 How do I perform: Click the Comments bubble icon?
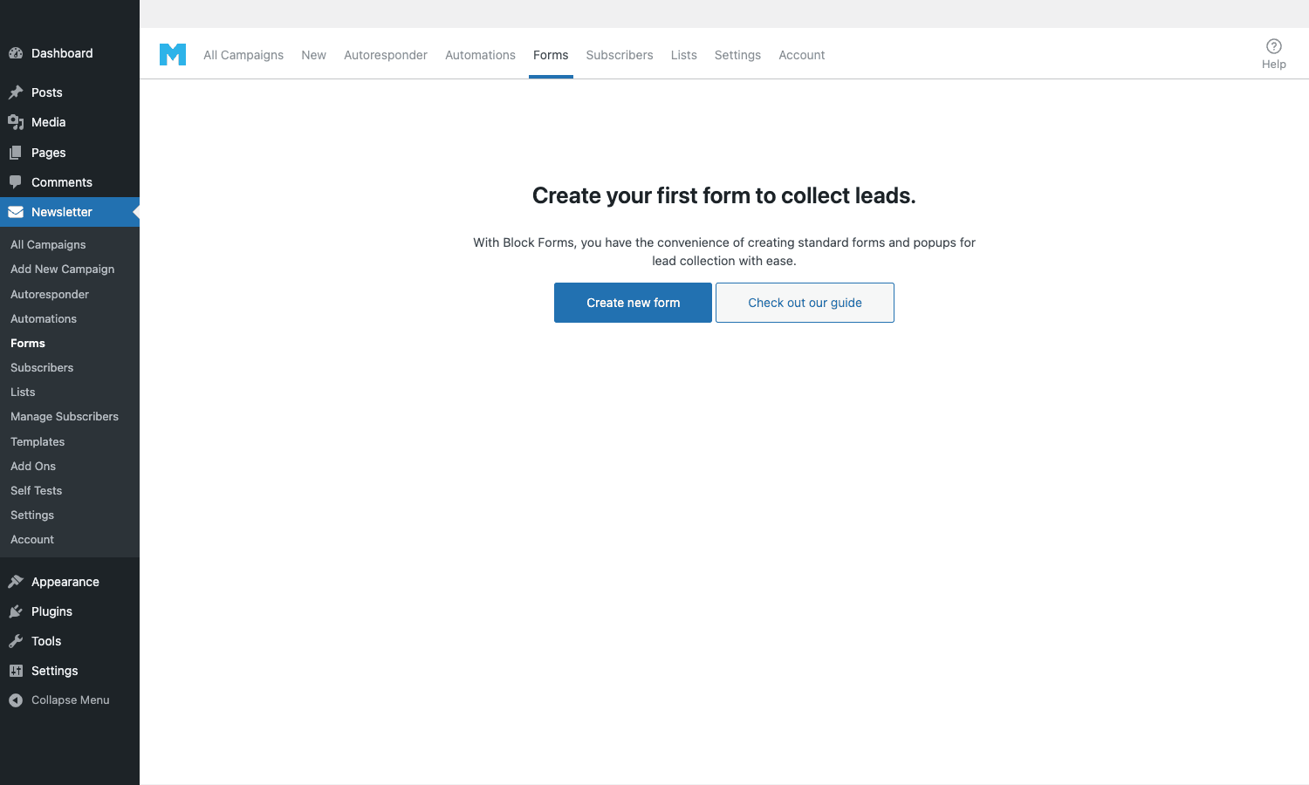(x=16, y=182)
